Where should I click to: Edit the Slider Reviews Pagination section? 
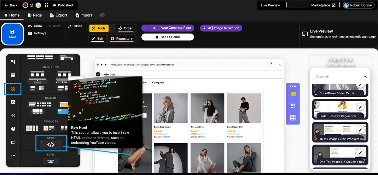click(x=360, y=107)
